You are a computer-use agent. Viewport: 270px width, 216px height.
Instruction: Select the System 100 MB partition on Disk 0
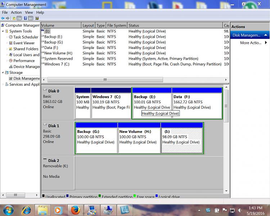pyautogui.click(x=83, y=103)
